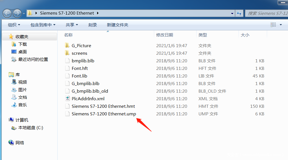Select 网络 in navigation pane
Viewport: 288px width, 160px height.
pos(20,143)
